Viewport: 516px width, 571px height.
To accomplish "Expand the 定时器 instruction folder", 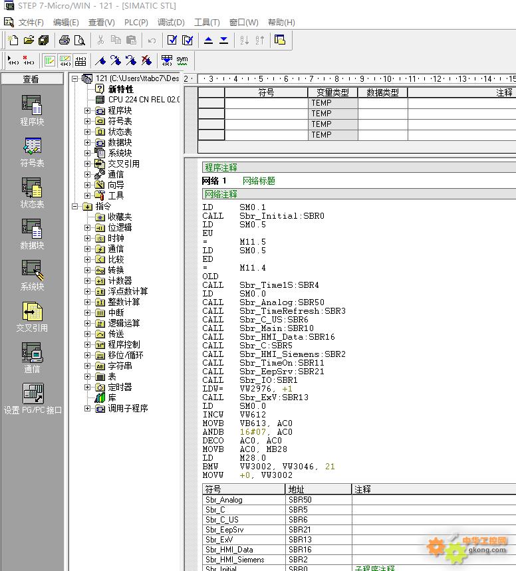I will (x=88, y=387).
